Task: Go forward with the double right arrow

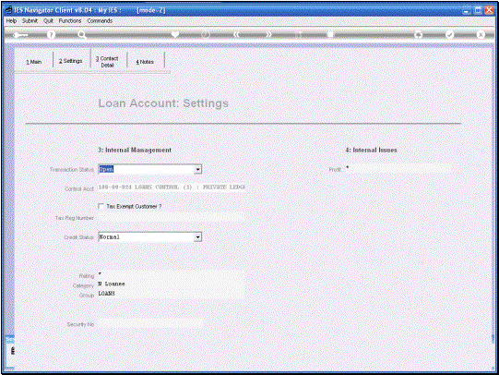Action: click(268, 34)
